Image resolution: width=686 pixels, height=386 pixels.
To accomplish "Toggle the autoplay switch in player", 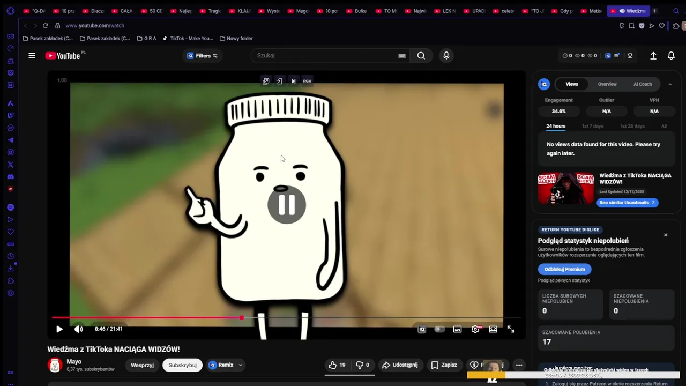I will [x=439, y=329].
